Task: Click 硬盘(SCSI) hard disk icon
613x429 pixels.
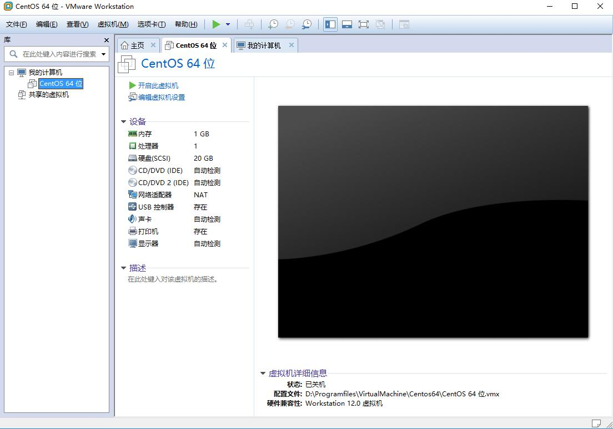Action: point(133,158)
